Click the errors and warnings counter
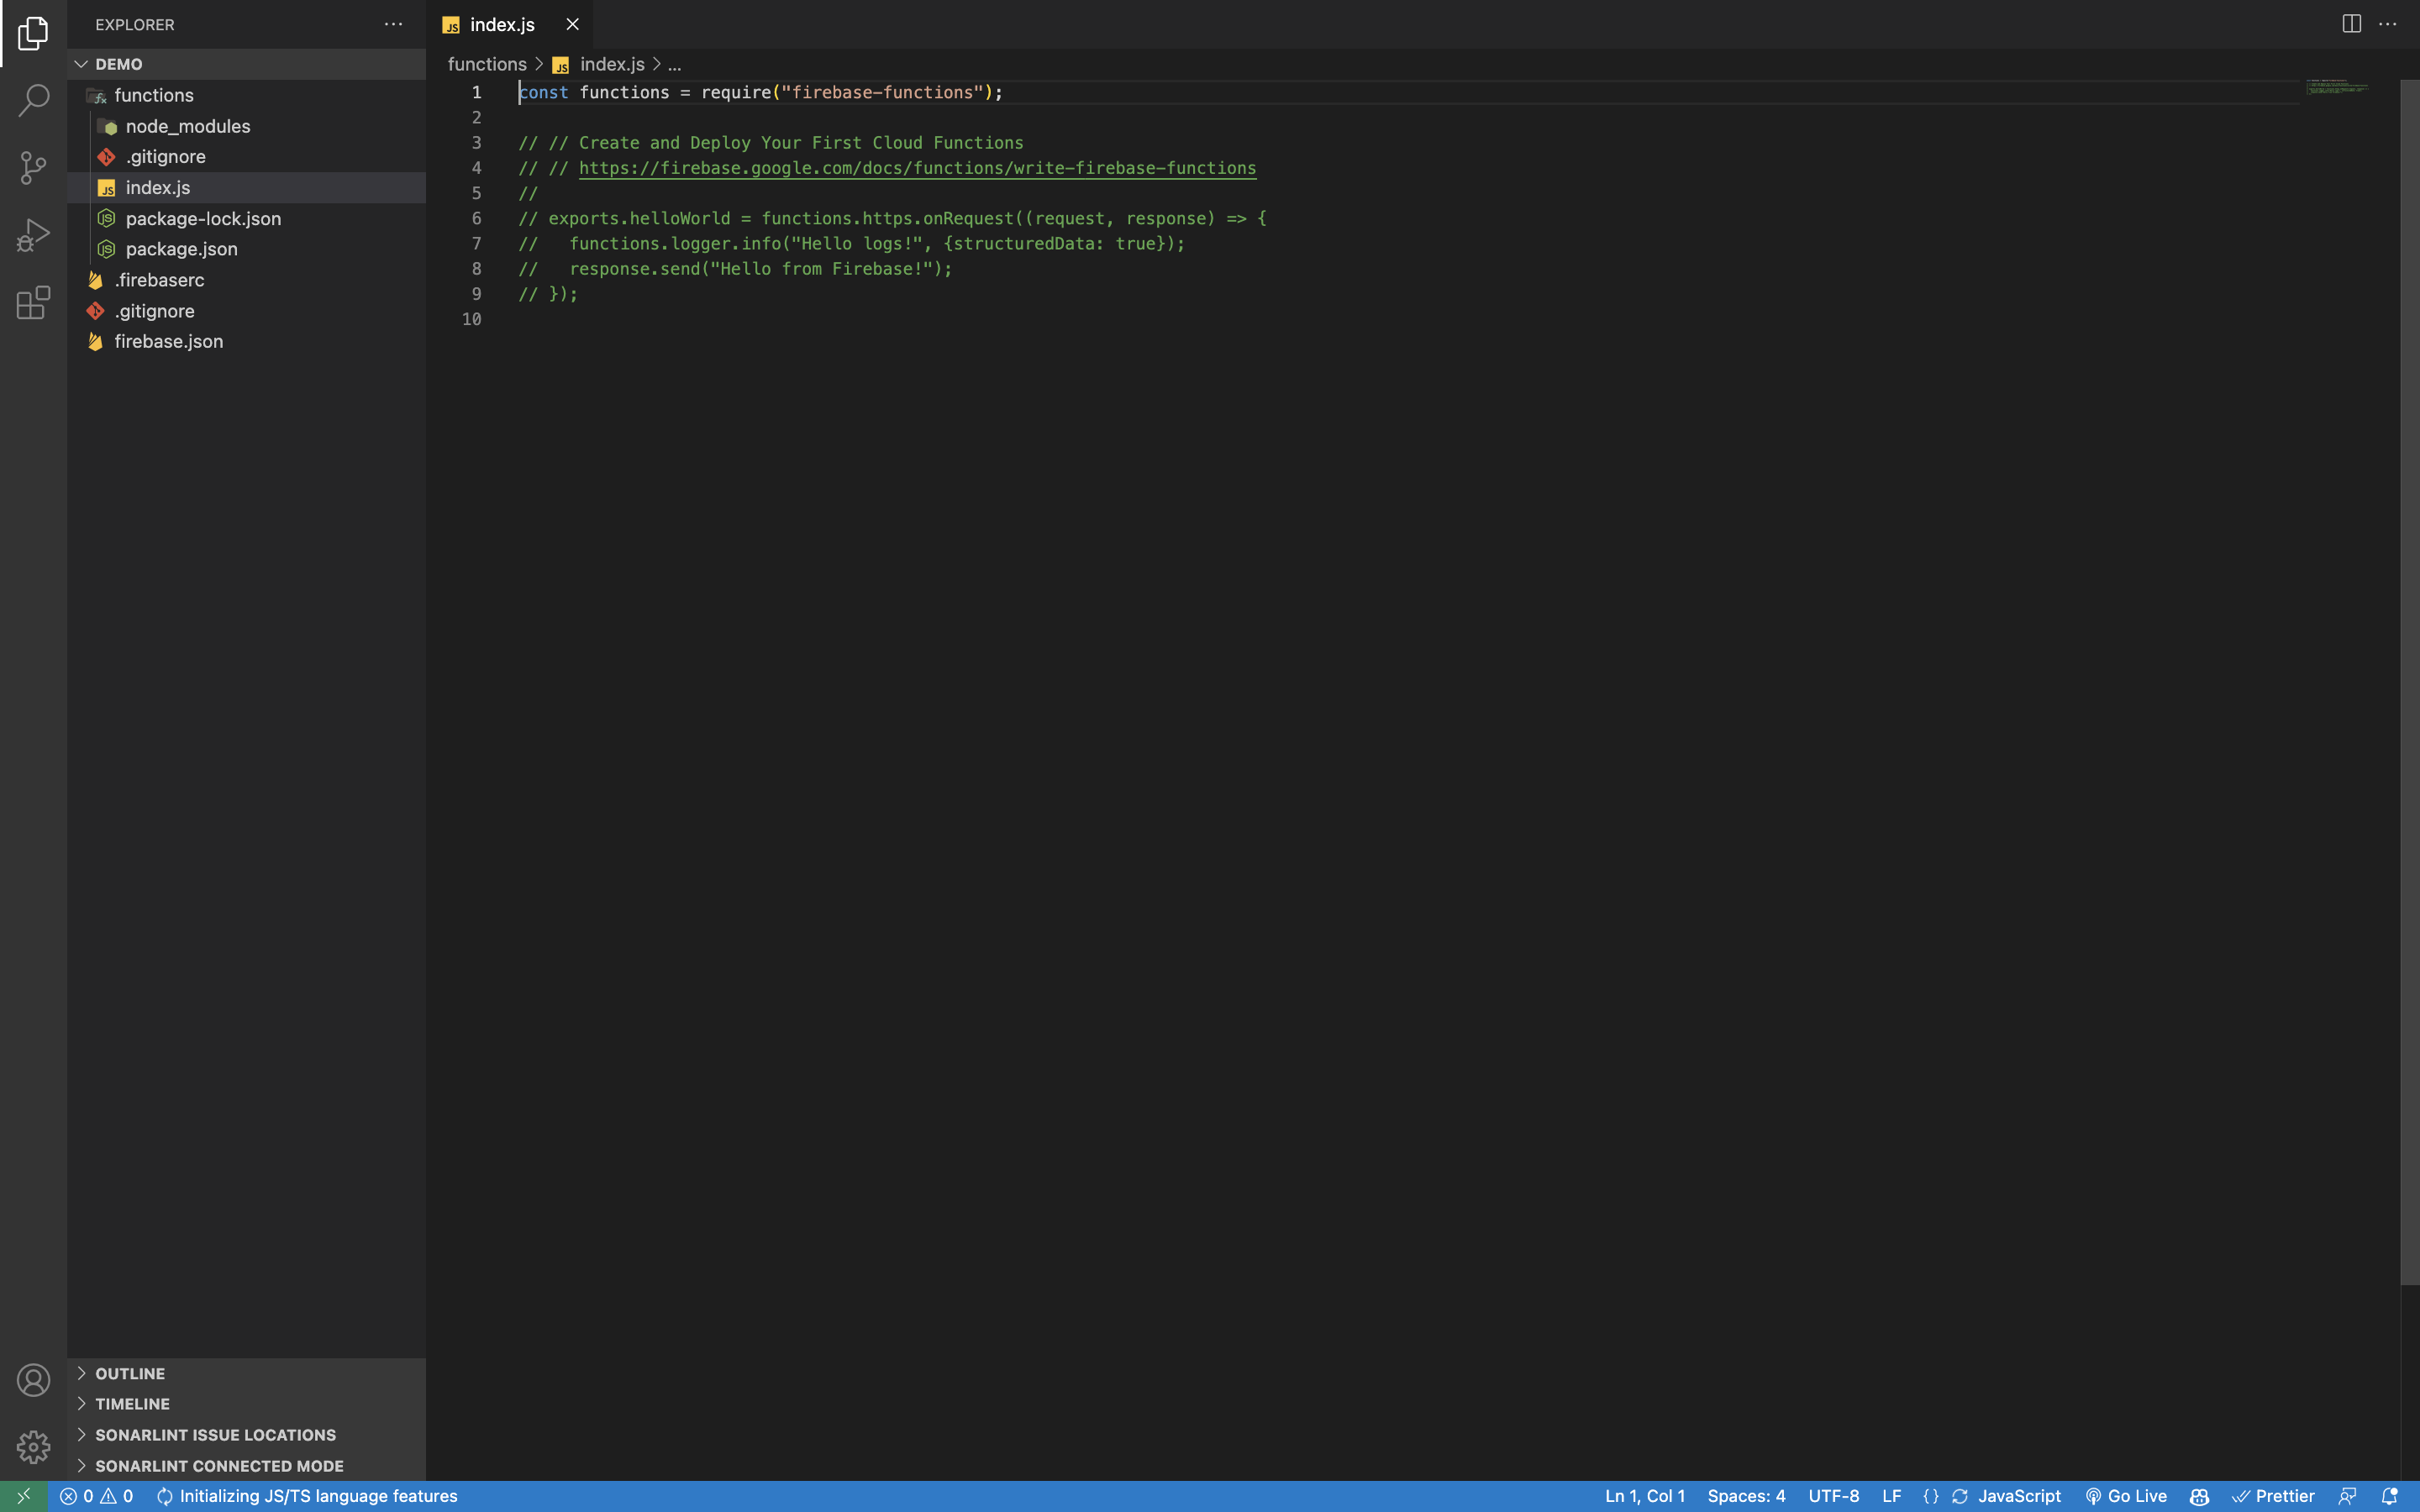This screenshot has height=1512, width=2420. tap(97, 1496)
